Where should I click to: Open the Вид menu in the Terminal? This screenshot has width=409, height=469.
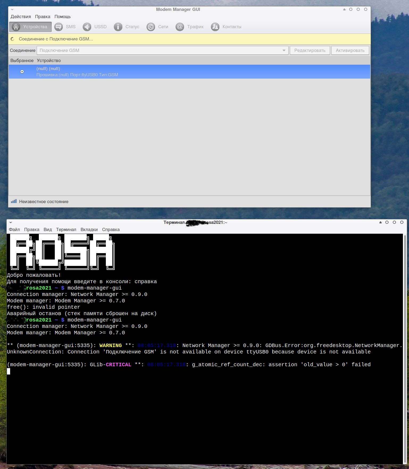point(48,229)
